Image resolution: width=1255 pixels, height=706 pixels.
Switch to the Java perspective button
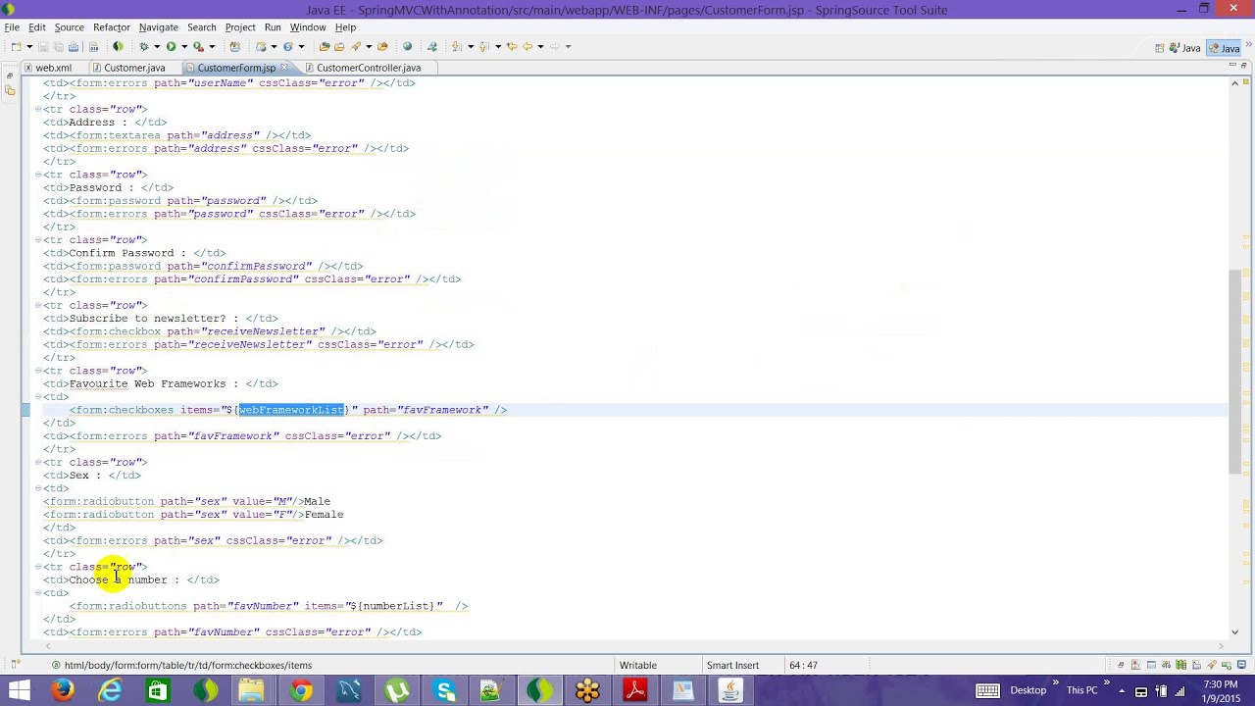pos(1184,47)
